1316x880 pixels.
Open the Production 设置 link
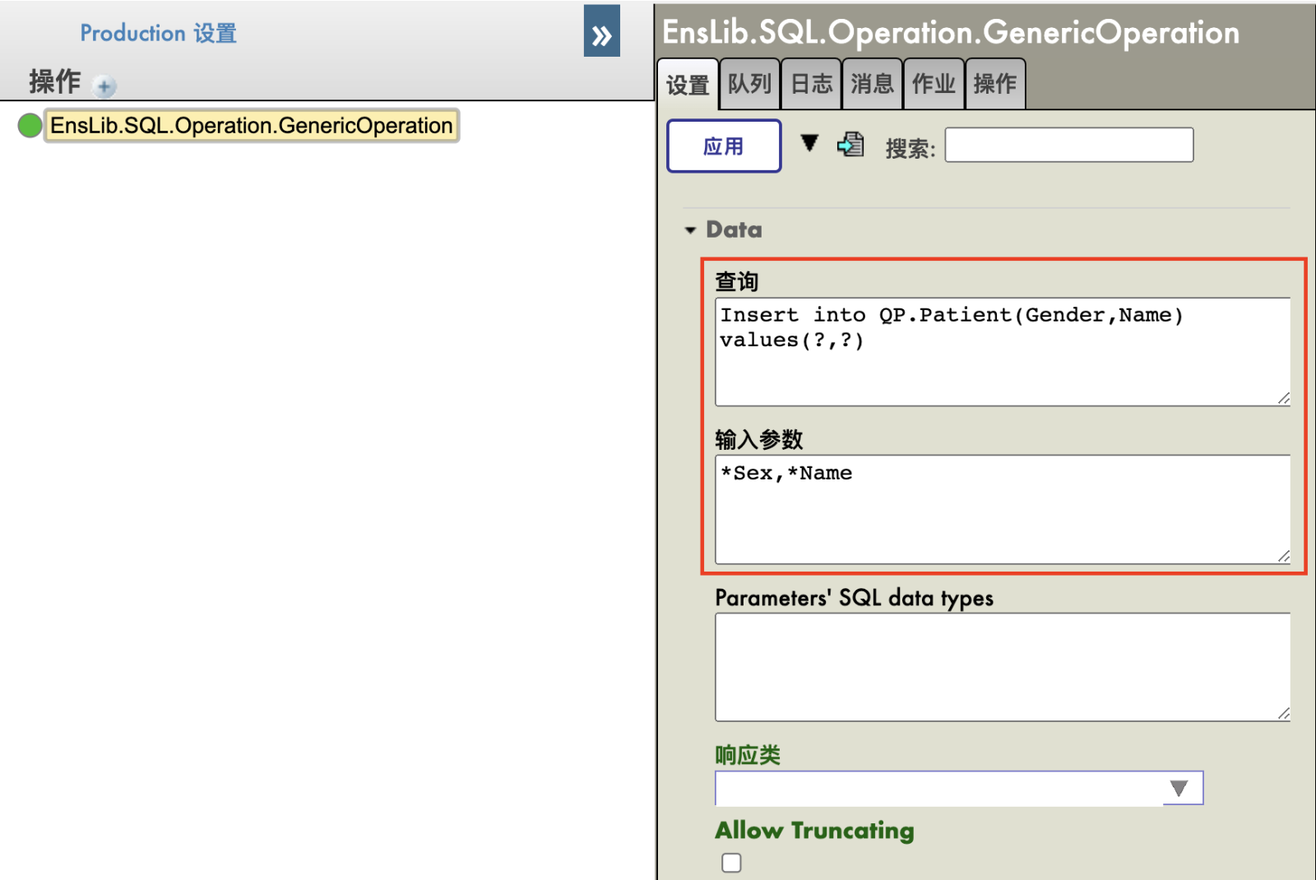click(158, 33)
